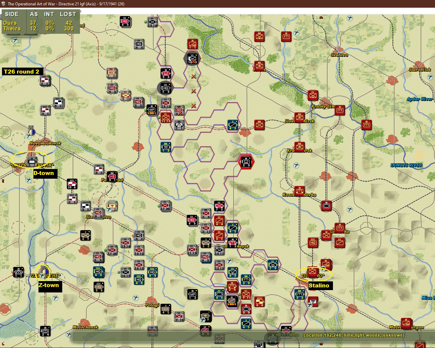Select the brown brigade counter rated 6-9

coord(85,235)
